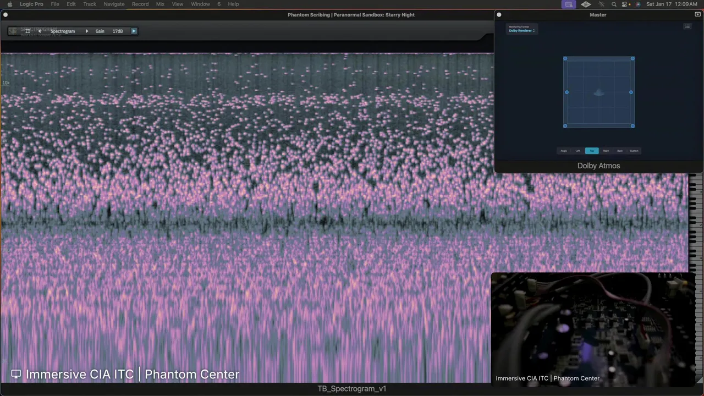Image resolution: width=704 pixels, height=396 pixels.
Task: Open the Logic Pro application menu
Action: pos(31,4)
